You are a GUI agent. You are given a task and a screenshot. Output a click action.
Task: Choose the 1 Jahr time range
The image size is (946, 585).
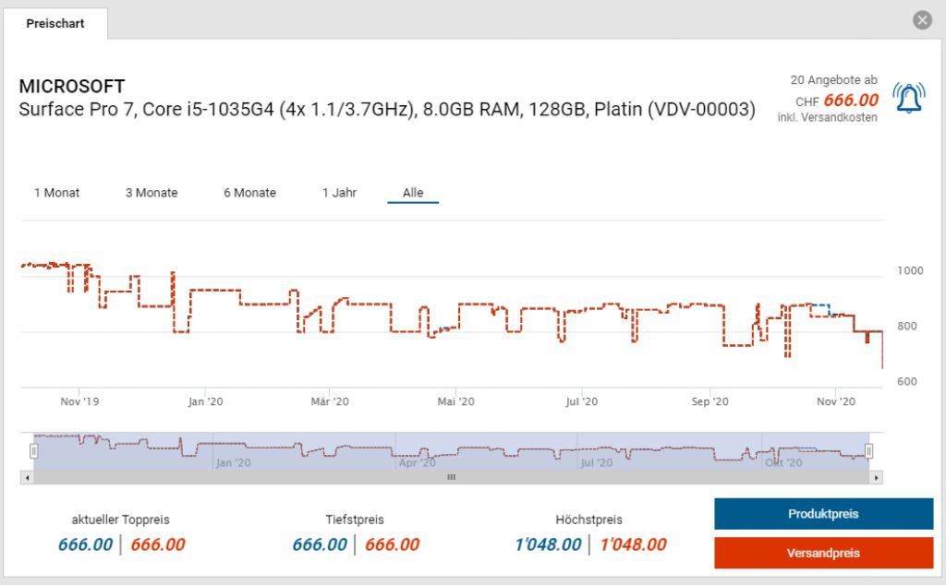339,193
